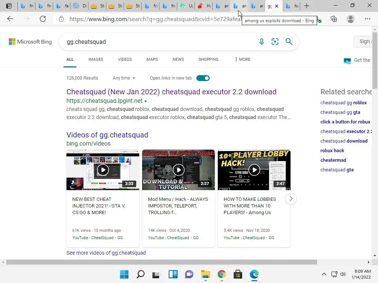
Task: Open taskbar Search
Action: [x=141, y=274]
